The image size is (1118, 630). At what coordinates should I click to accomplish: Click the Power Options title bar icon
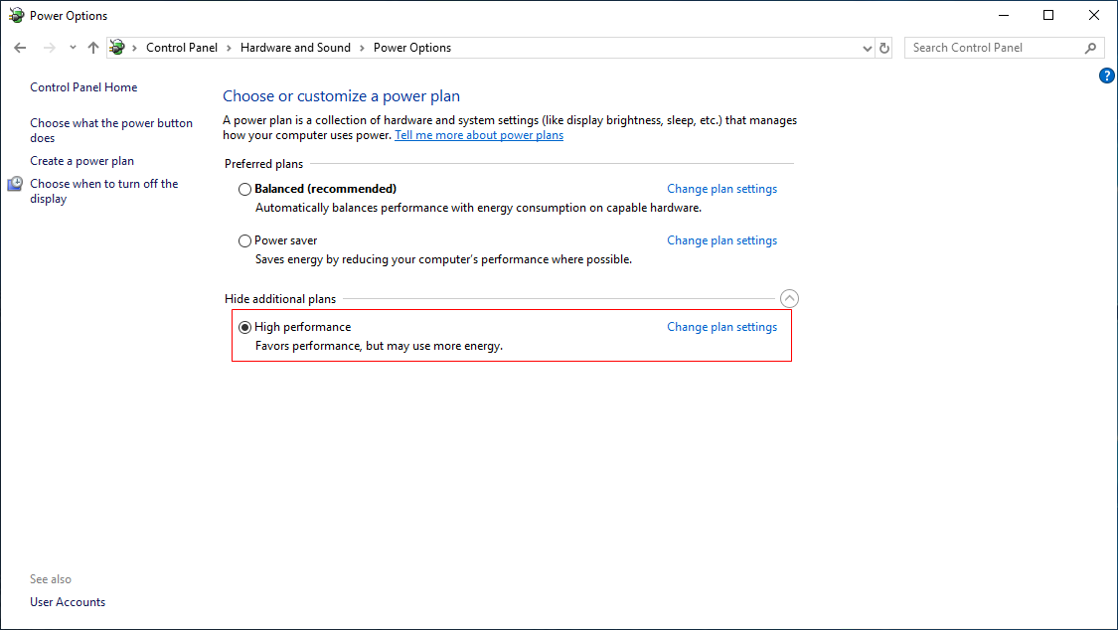click(16, 16)
